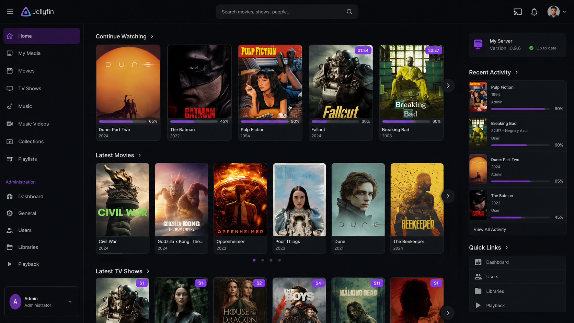Click the My Media sidebar icon
Viewport: 574px width, 323px height.
10,53
